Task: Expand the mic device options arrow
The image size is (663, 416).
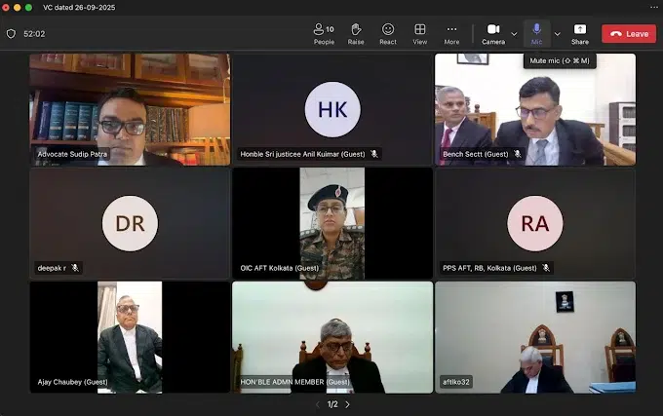Action: [x=558, y=33]
